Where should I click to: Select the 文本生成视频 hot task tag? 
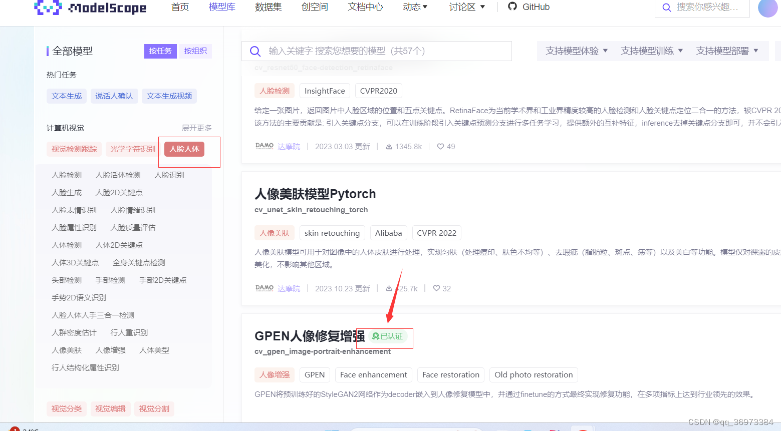point(169,96)
